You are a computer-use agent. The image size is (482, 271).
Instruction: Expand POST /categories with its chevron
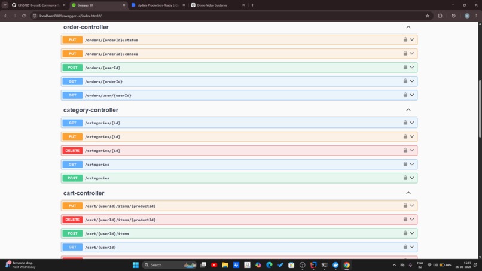(412, 178)
